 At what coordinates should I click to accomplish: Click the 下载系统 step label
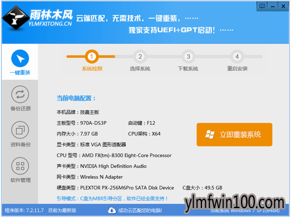coord(188,69)
